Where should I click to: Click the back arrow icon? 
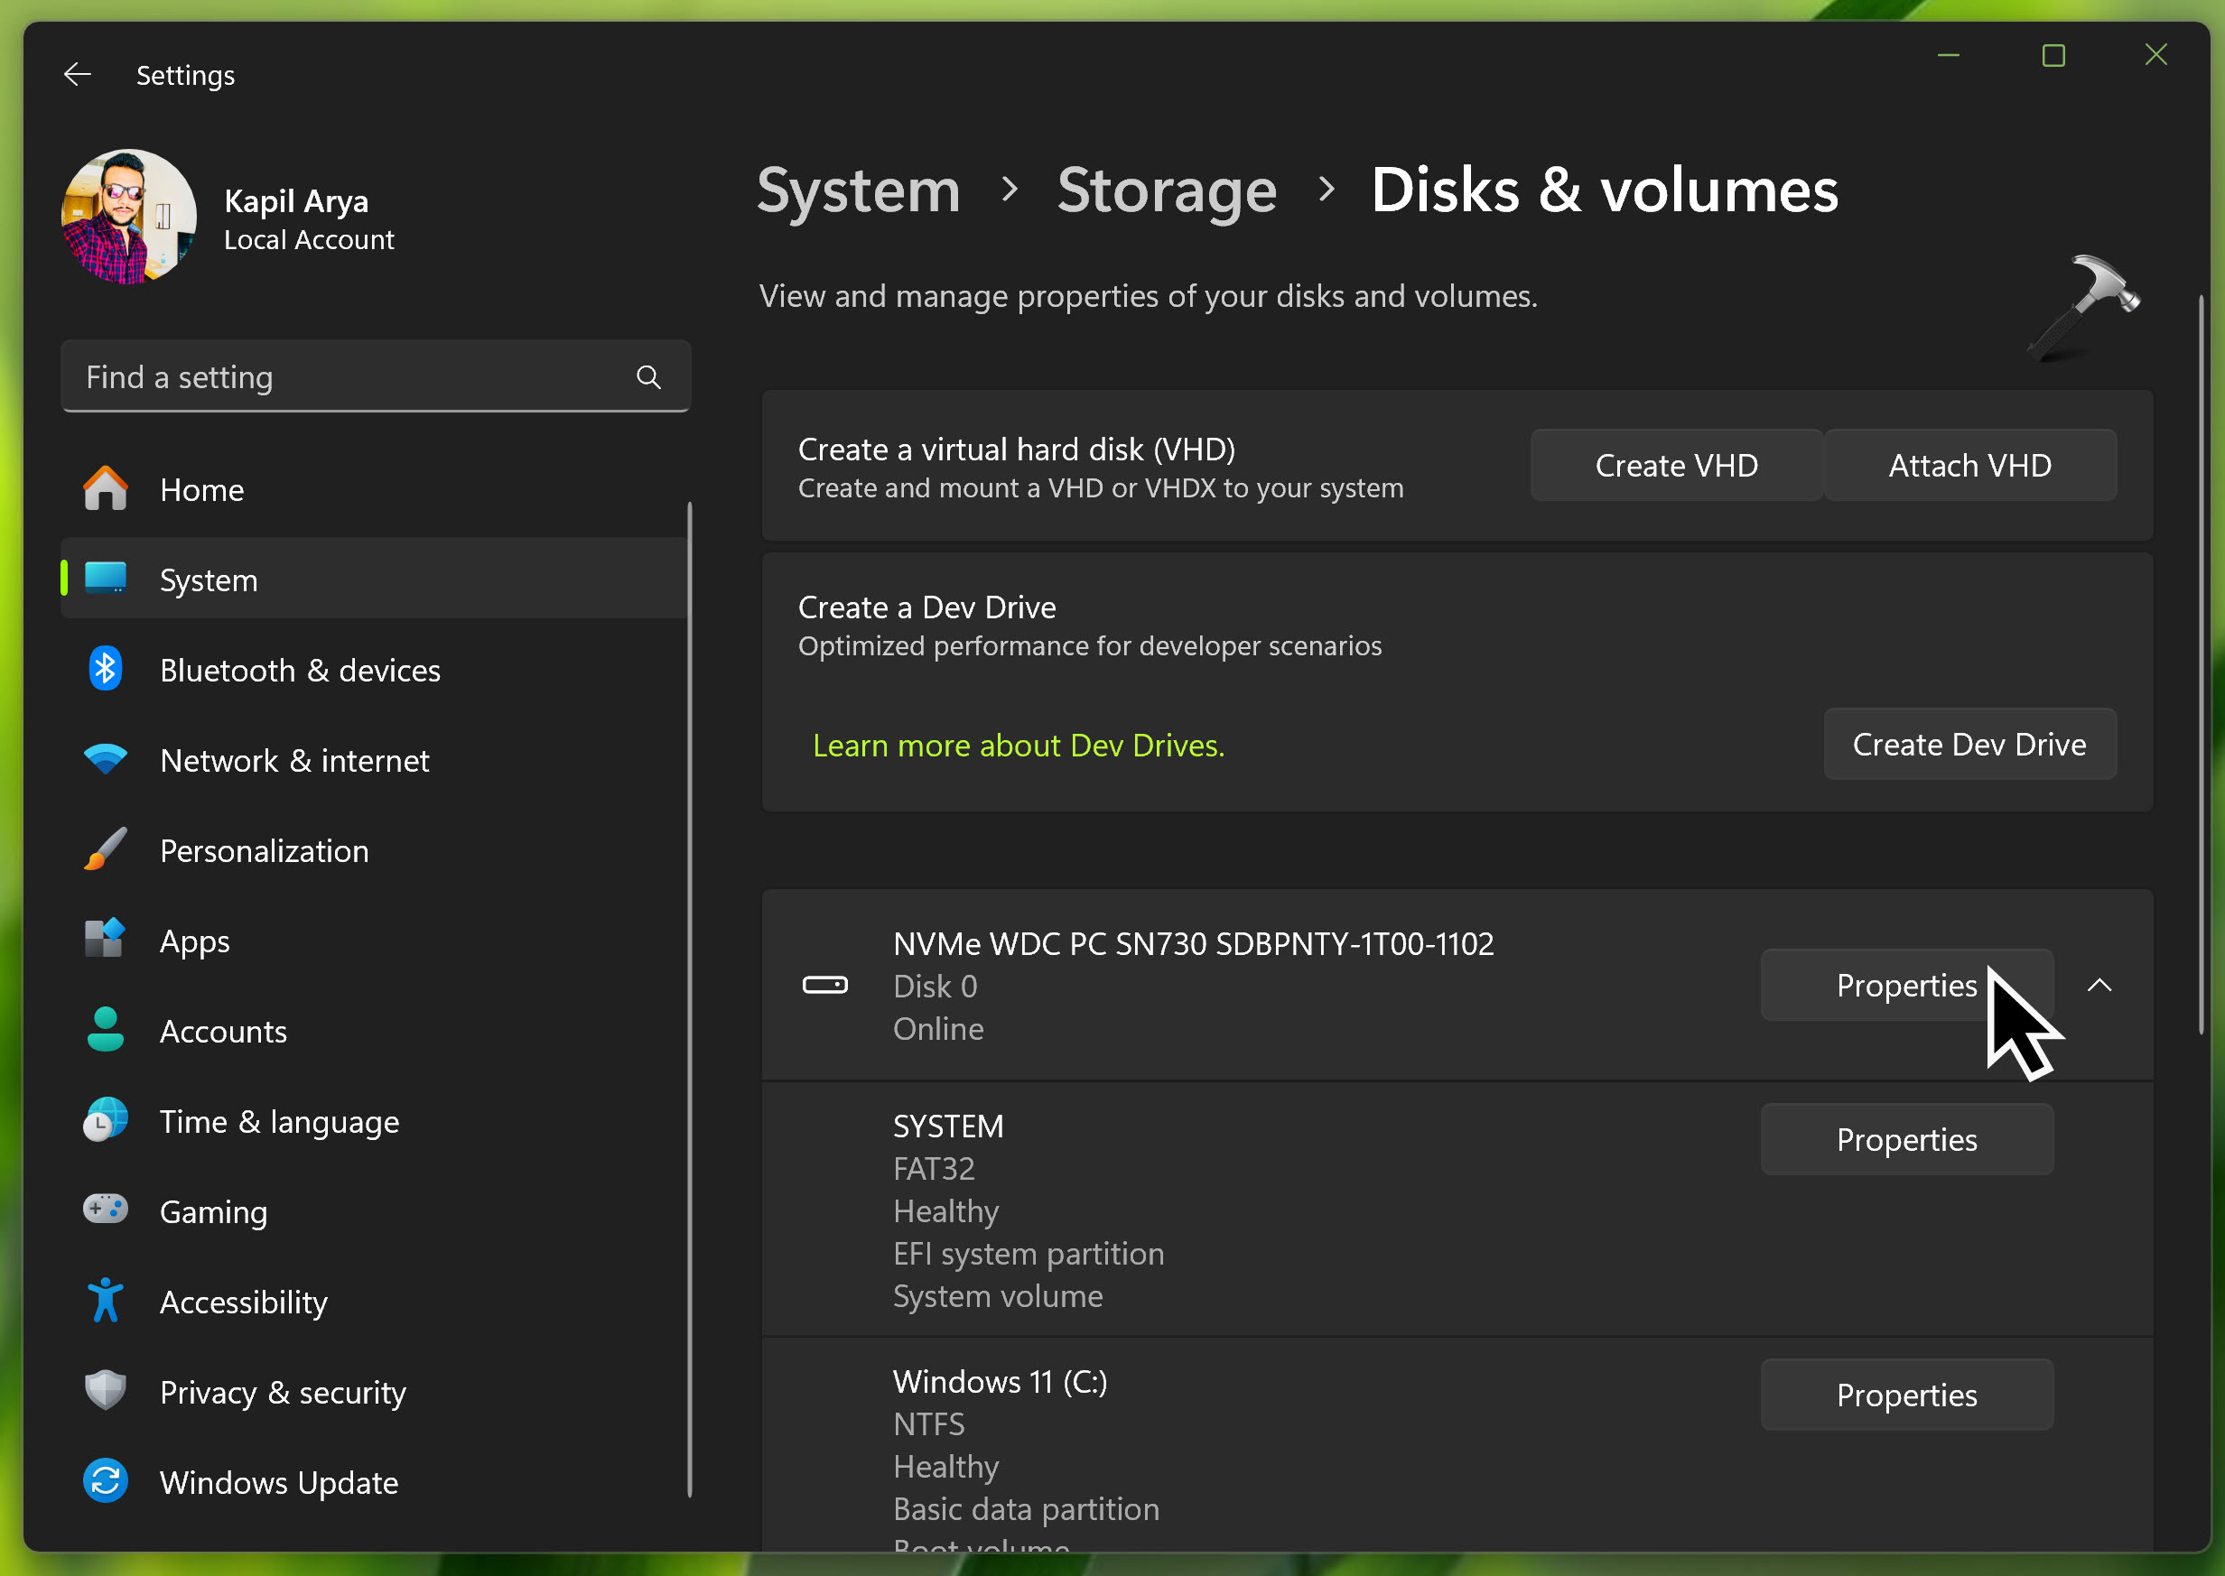pos(77,75)
